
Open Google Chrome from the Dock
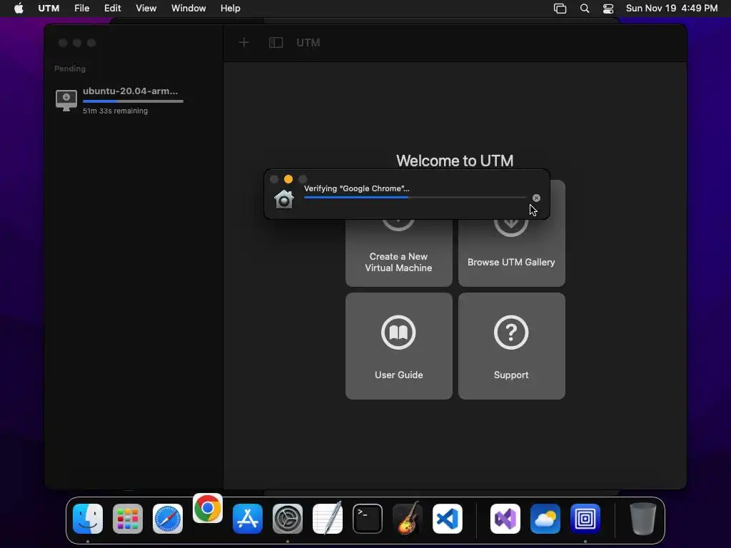[x=208, y=508]
